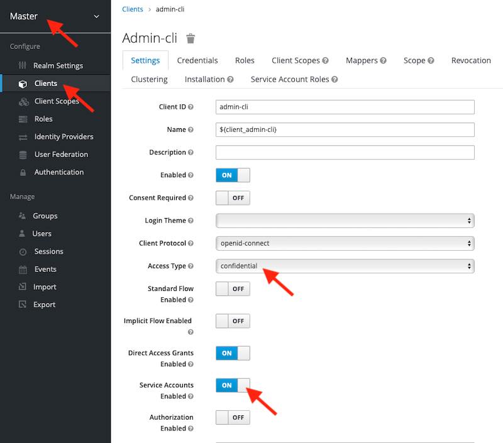Click the Description input field
The width and height of the screenshot is (503, 443).
click(x=345, y=152)
